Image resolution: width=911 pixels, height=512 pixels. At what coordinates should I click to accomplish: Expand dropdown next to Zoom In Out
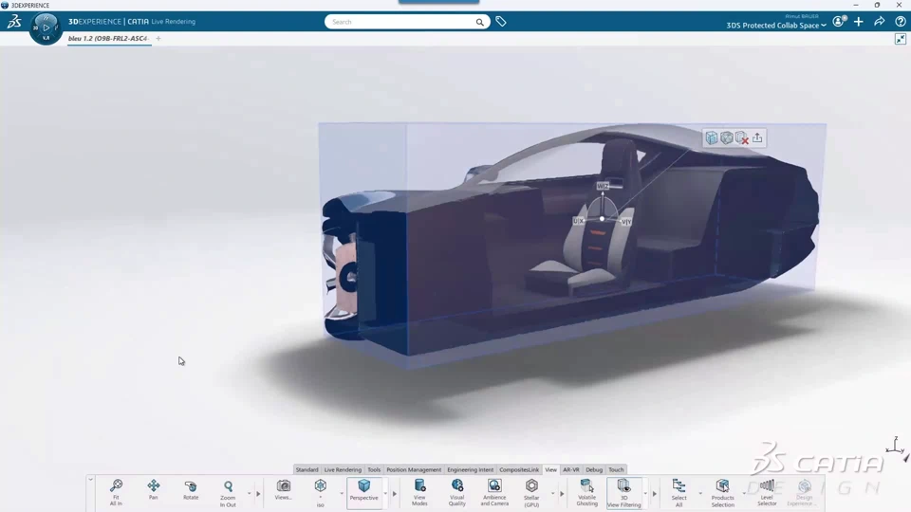click(x=250, y=493)
